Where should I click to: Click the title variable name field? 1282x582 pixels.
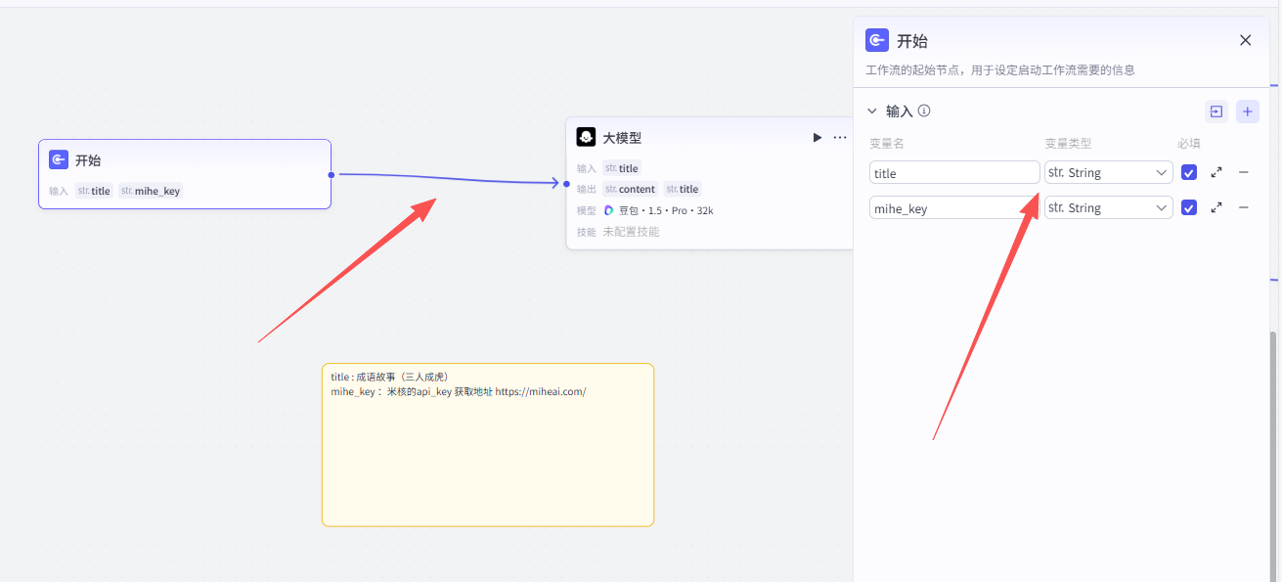[x=953, y=172]
